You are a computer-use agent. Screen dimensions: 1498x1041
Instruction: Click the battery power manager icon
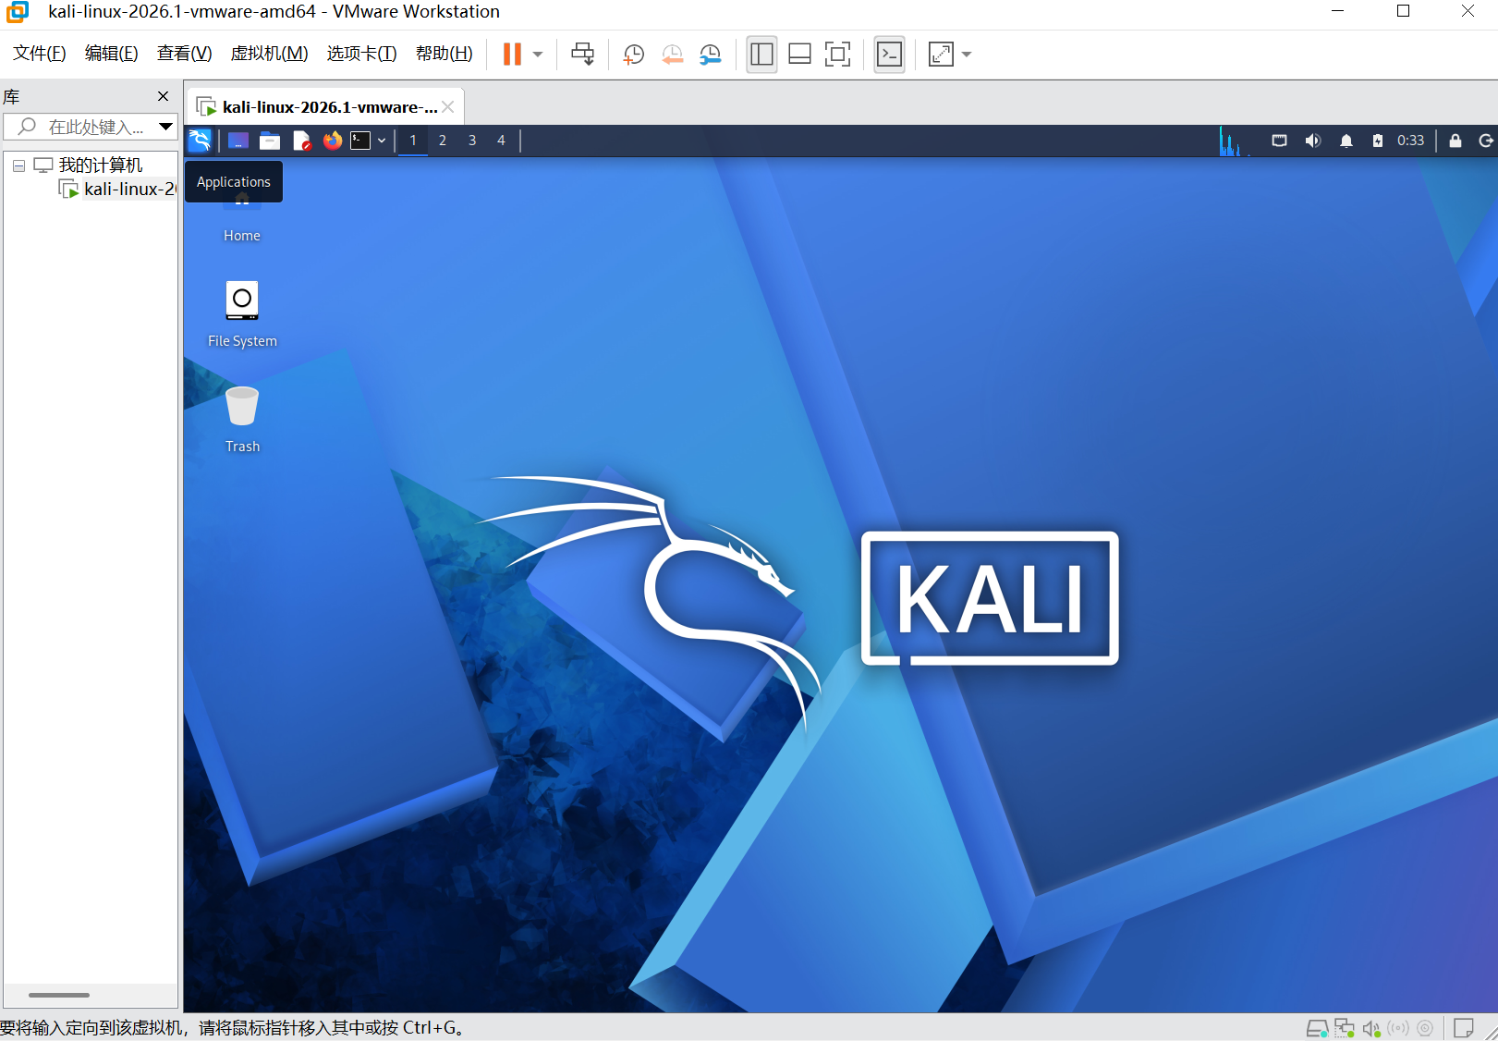[1378, 141]
